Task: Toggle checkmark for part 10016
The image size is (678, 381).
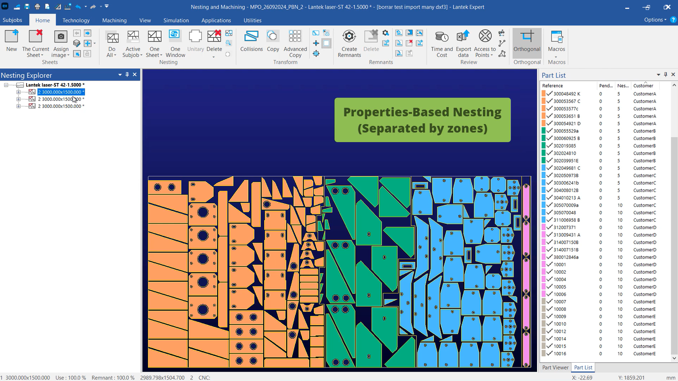Action: tap(549, 354)
